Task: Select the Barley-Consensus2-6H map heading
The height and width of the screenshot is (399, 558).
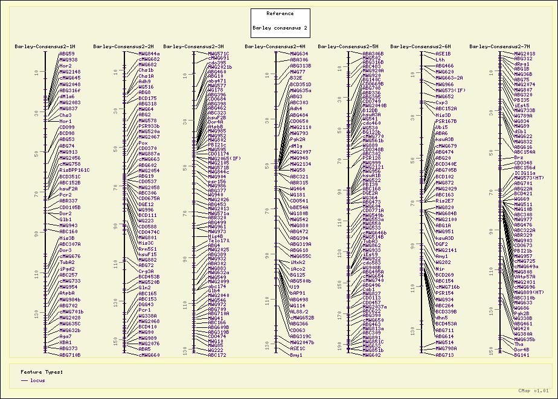Action: click(420, 46)
